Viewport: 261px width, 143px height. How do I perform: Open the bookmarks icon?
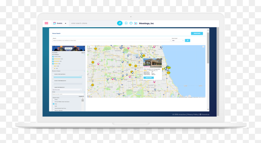(126, 23)
